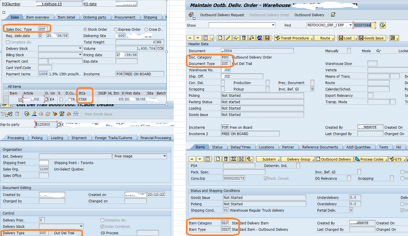Toggle the Manually checkbox in warehouse header
This screenshot has width=408, height=236.
[x=349, y=51]
